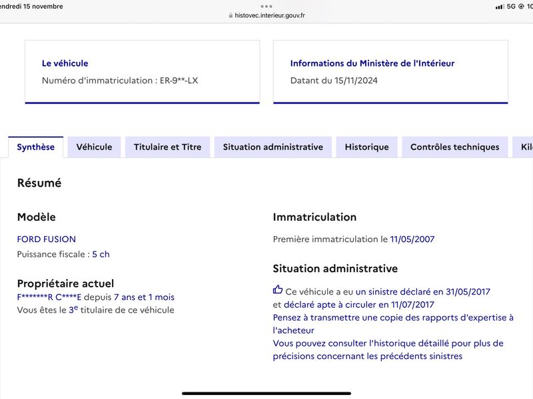The width and height of the screenshot is (533, 399).
Task: Click déclaré apte à circuler en 11/07/2017
Action: 358,305
